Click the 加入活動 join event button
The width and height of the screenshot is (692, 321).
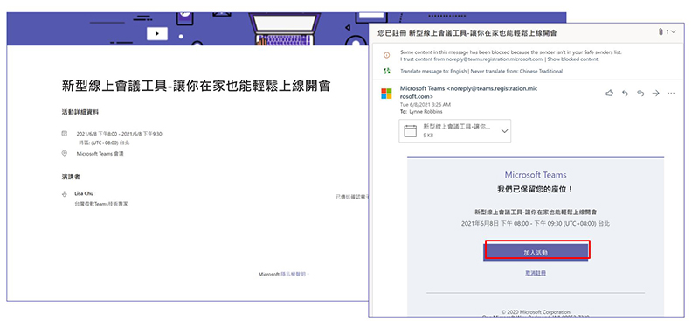536,252
